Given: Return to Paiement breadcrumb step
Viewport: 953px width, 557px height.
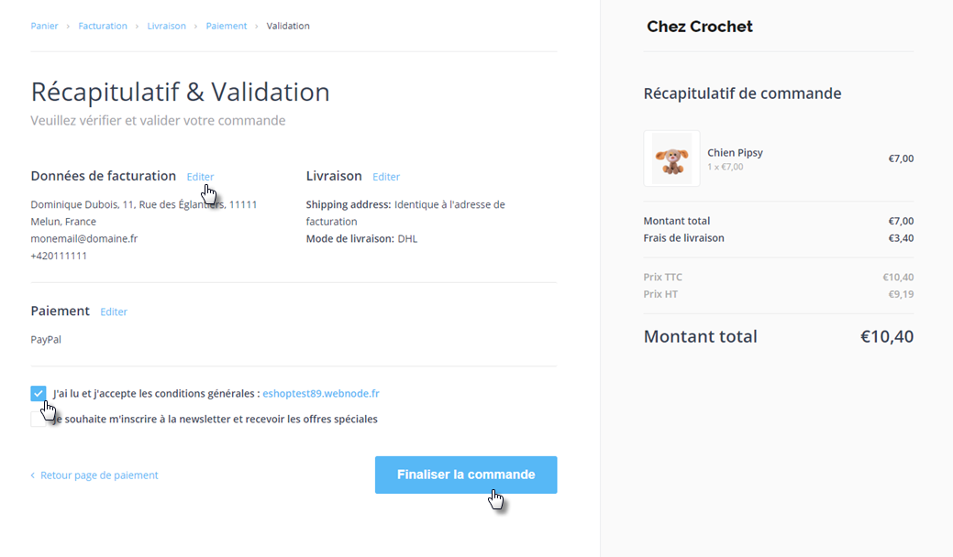Looking at the screenshot, I should pos(227,26).
